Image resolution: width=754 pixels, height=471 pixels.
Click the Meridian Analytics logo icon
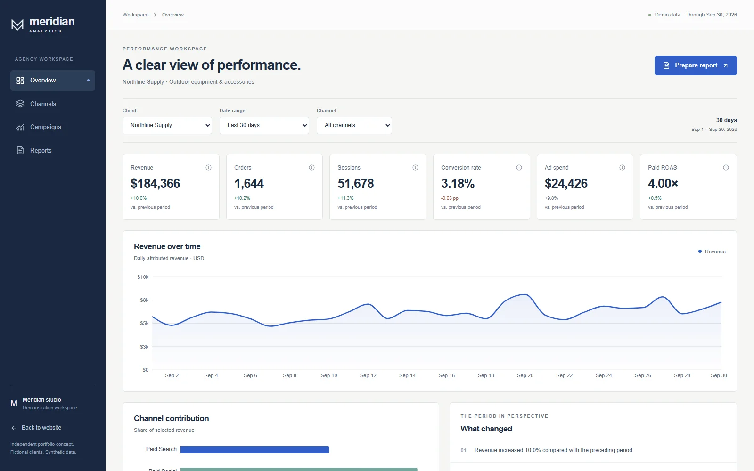click(x=17, y=25)
